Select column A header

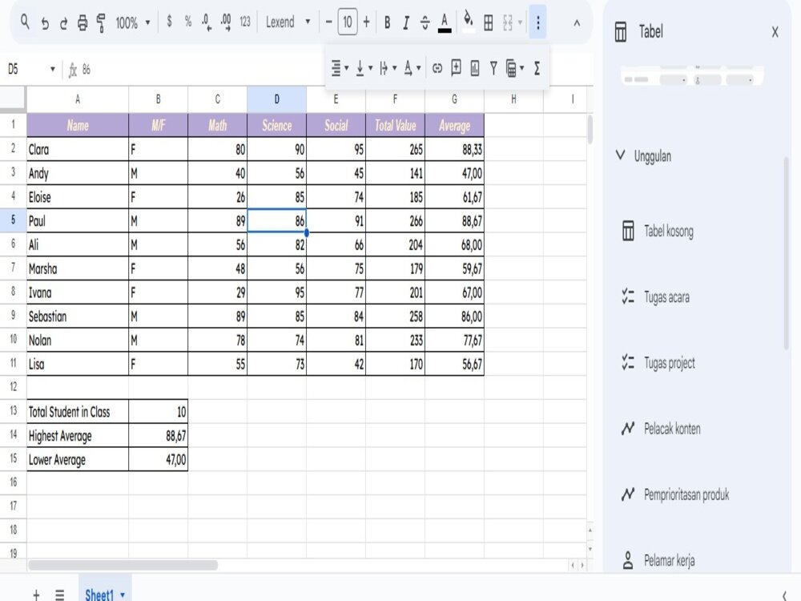pos(78,99)
